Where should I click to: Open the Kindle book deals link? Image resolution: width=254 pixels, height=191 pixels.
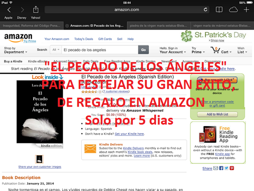(140, 152)
